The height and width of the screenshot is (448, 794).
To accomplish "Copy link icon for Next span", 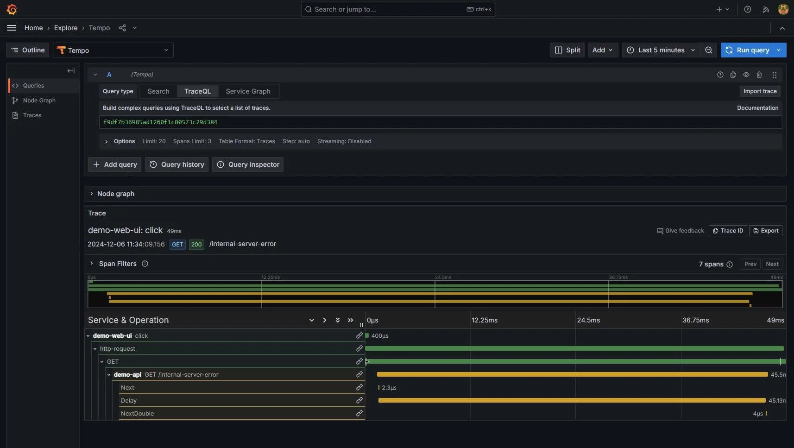I will click(359, 387).
